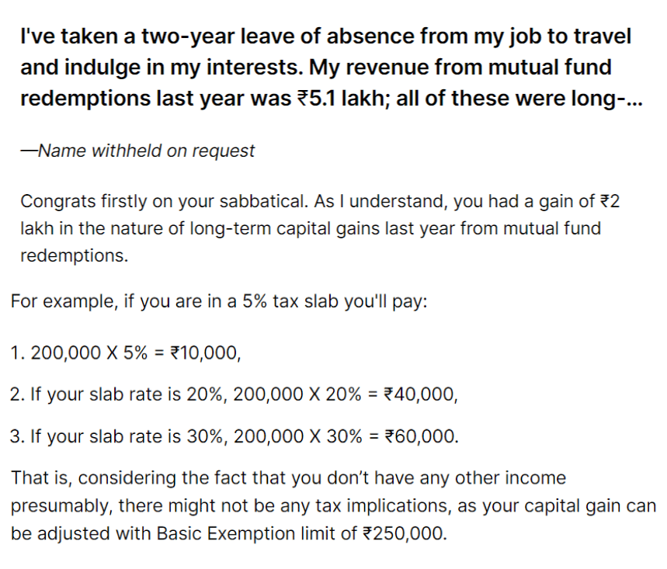Click the closing paragraph starting 'That is, considering'
The height and width of the screenshot is (569, 667).
pyautogui.click(x=333, y=505)
